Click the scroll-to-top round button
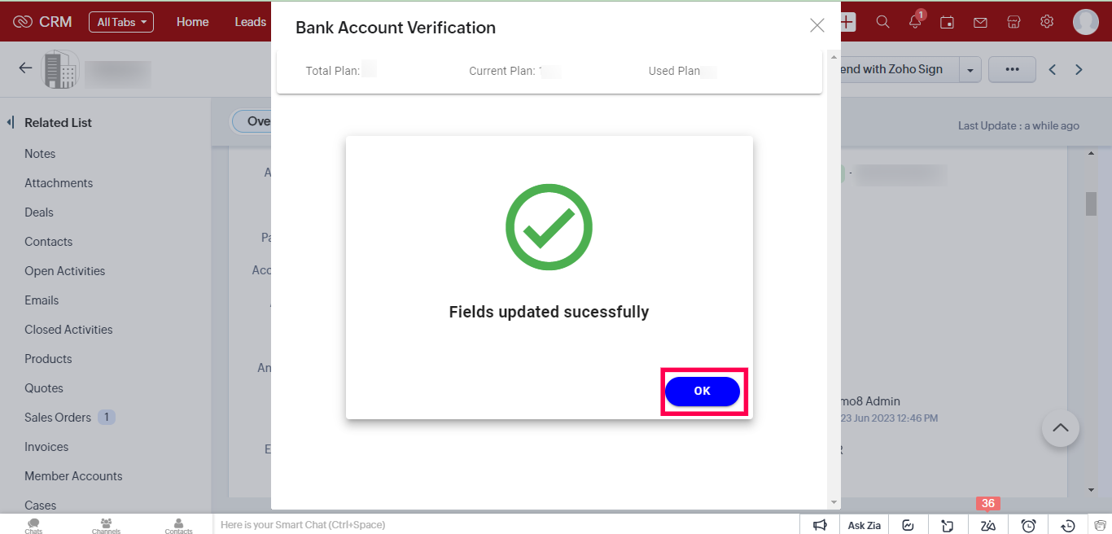Screen dimensions: 1112x534 [1061, 428]
